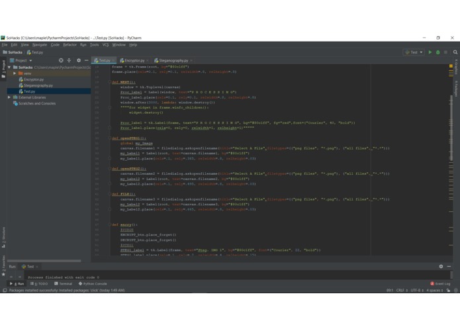Open the Test run configuration dropdown

click(414, 52)
